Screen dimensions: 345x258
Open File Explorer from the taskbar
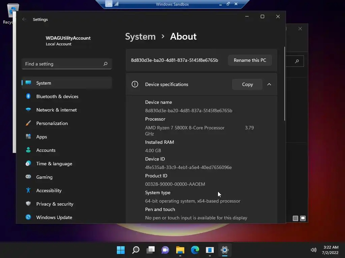(x=180, y=250)
